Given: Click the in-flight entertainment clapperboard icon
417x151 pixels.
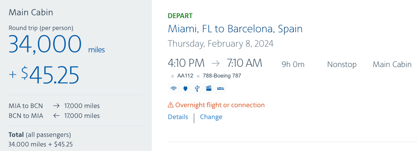Looking at the screenshot, I should pyautogui.click(x=209, y=88).
